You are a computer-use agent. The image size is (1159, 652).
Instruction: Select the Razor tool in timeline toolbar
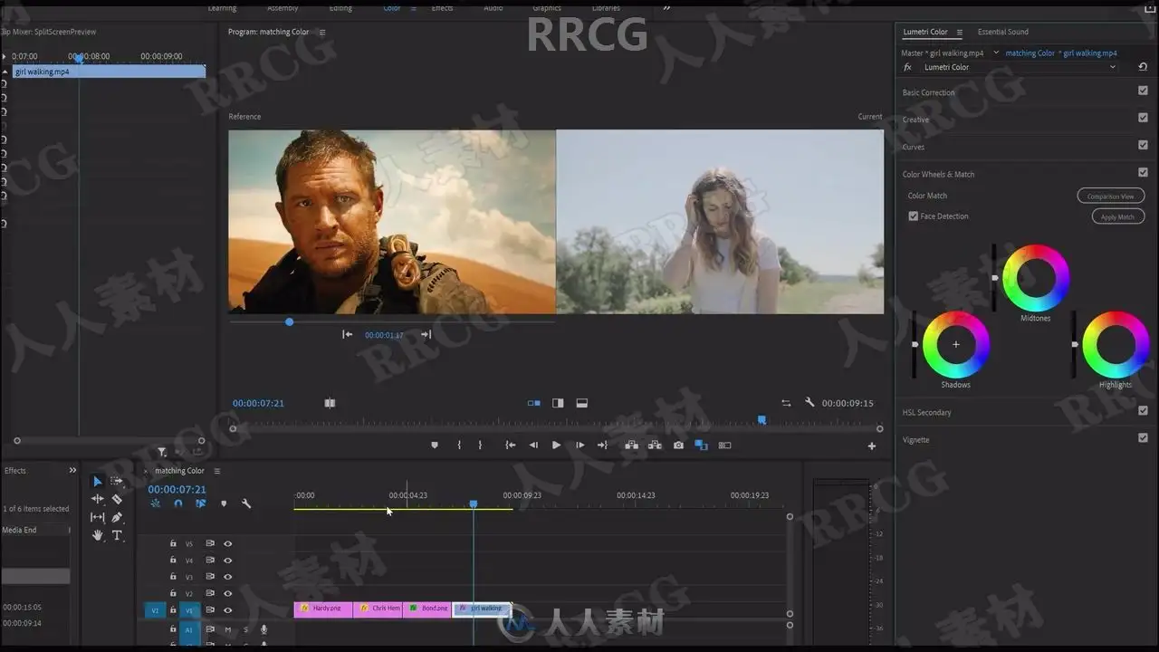pos(117,499)
